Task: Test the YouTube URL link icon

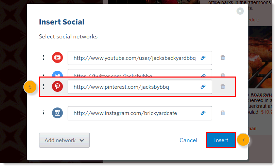Action: (x=203, y=58)
